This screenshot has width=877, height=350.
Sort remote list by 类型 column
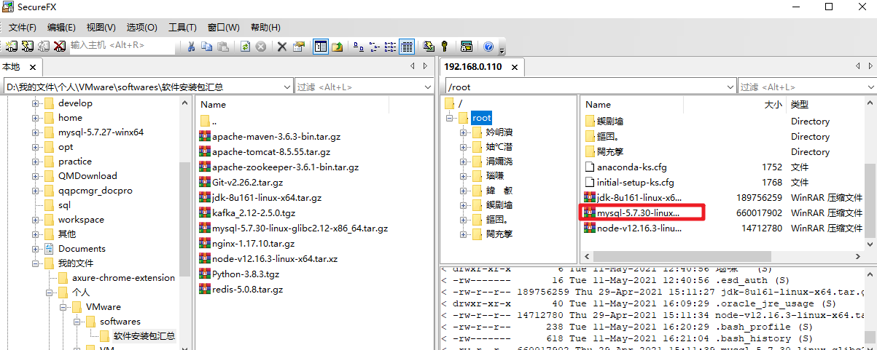[800, 105]
